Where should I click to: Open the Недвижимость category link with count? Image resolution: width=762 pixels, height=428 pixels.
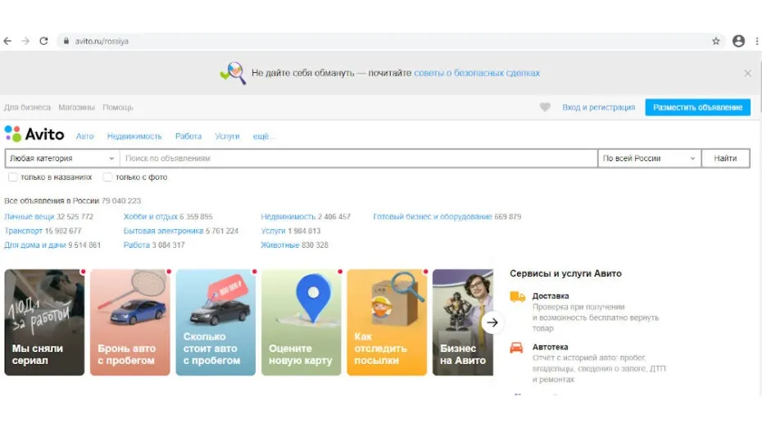pyautogui.click(x=288, y=217)
